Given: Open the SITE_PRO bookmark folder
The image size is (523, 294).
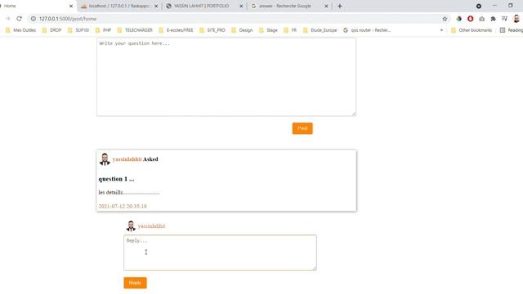Looking at the screenshot, I should (212, 30).
